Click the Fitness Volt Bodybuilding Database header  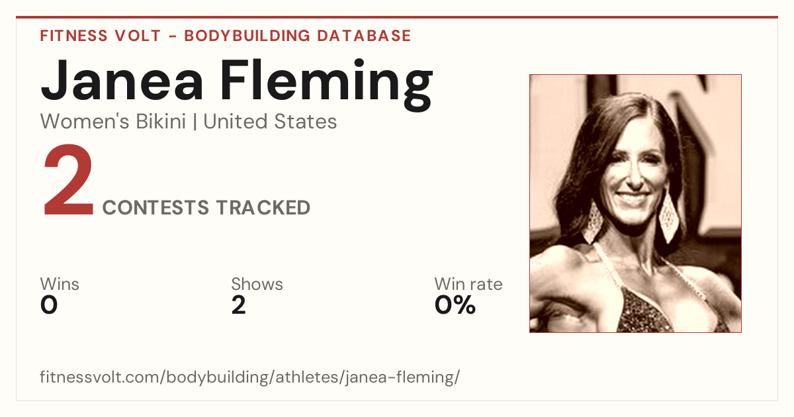(226, 36)
